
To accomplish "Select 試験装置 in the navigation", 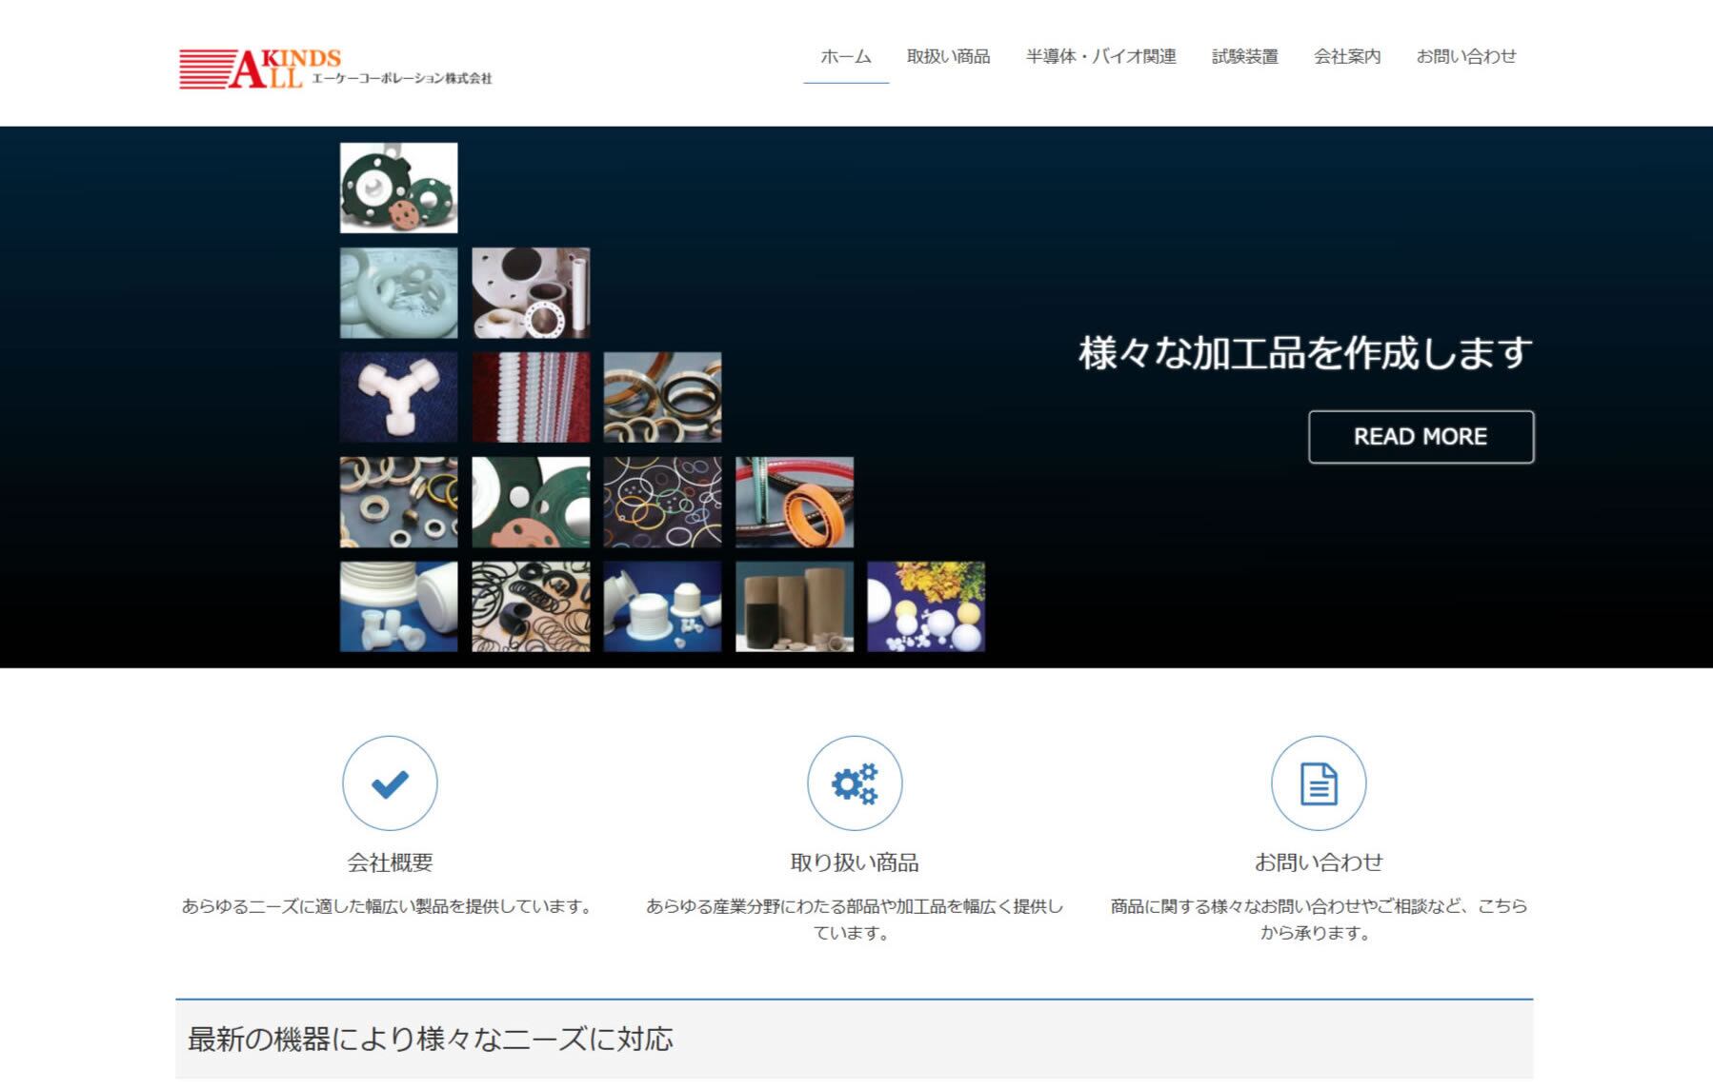I will point(1244,57).
